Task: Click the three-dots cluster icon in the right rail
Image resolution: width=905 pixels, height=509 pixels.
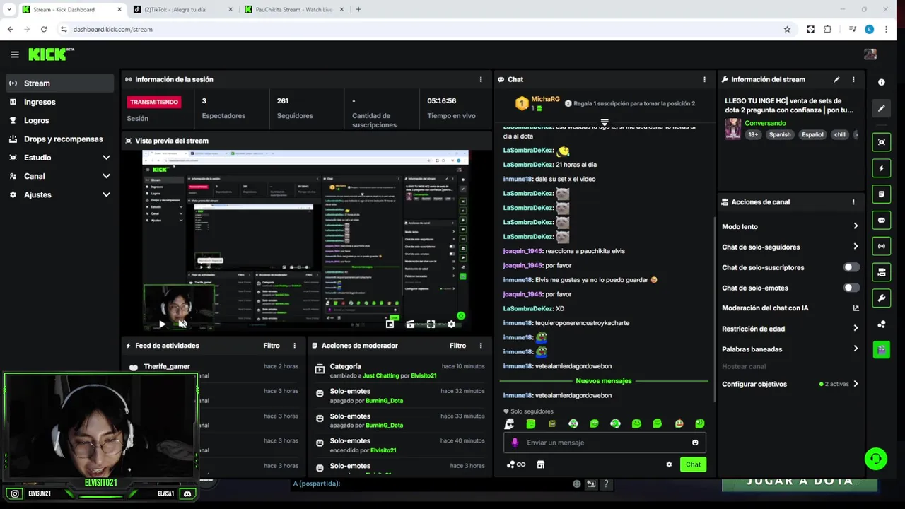Action: 881,324
